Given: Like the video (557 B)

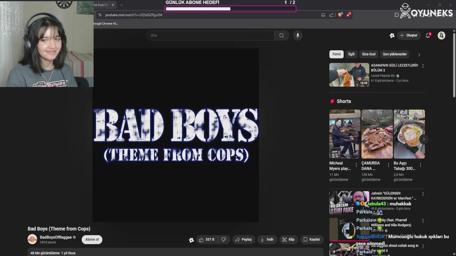Looking at the screenshot, I should pos(207,240).
